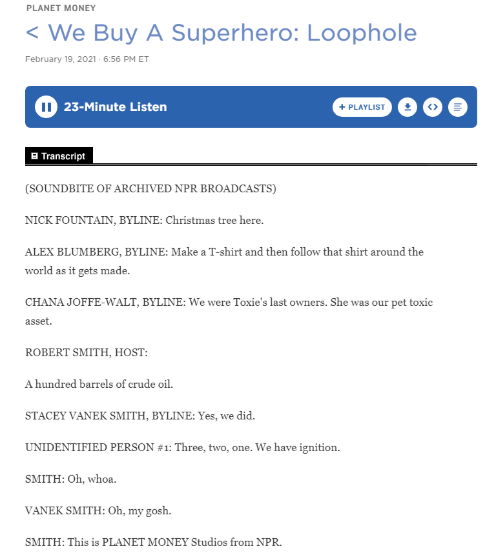Click the small icon in Transcript label
The height and width of the screenshot is (555, 496).
tap(35, 156)
